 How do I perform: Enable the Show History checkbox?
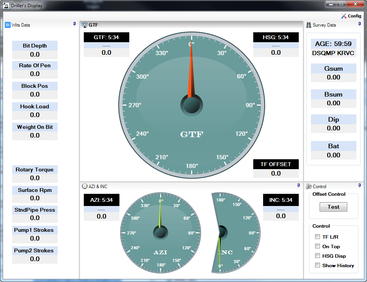tap(317, 265)
